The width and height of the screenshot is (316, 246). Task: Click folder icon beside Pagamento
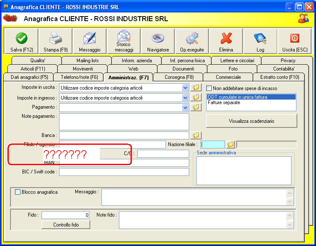tap(196, 107)
